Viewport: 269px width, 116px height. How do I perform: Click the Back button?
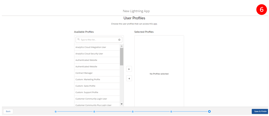point(8,111)
